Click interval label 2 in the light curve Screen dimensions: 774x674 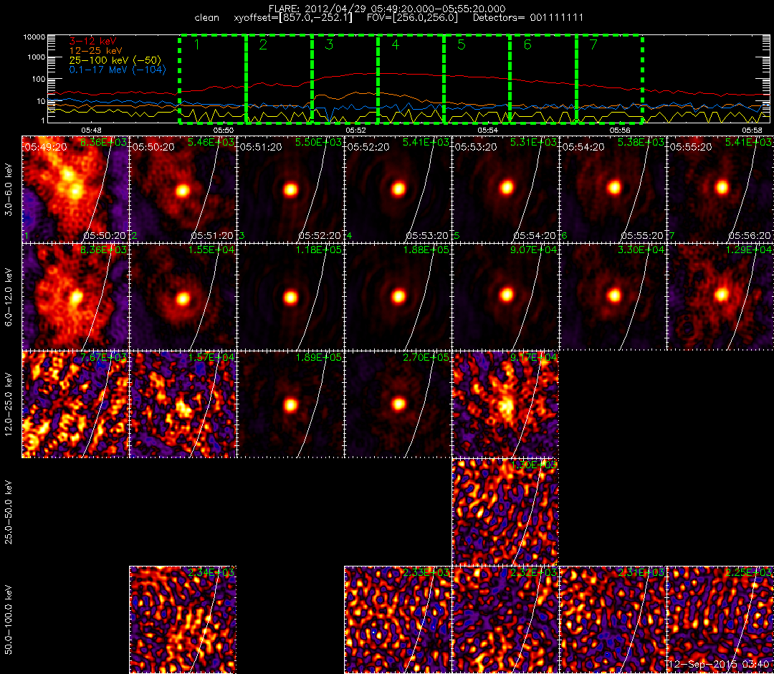tap(263, 44)
